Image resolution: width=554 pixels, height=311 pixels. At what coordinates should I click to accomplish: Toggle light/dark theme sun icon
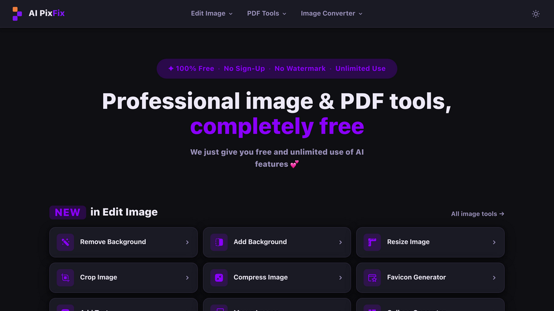tap(536, 14)
